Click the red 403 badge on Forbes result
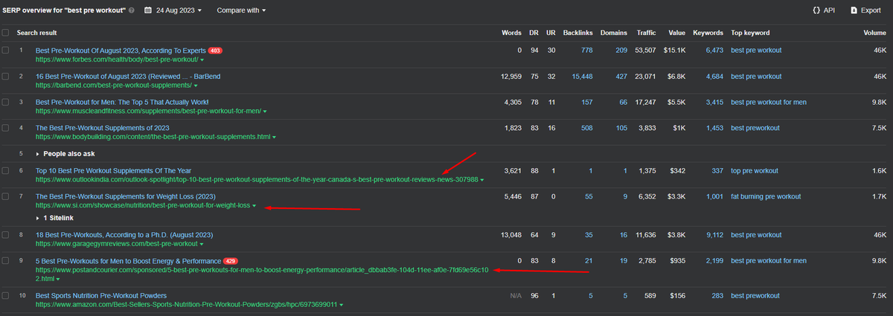 (215, 51)
